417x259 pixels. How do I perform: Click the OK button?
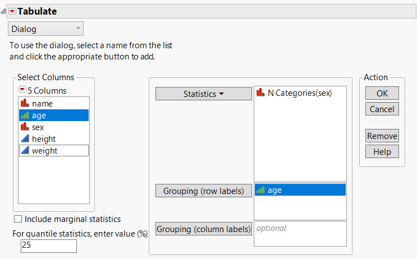[382, 93]
